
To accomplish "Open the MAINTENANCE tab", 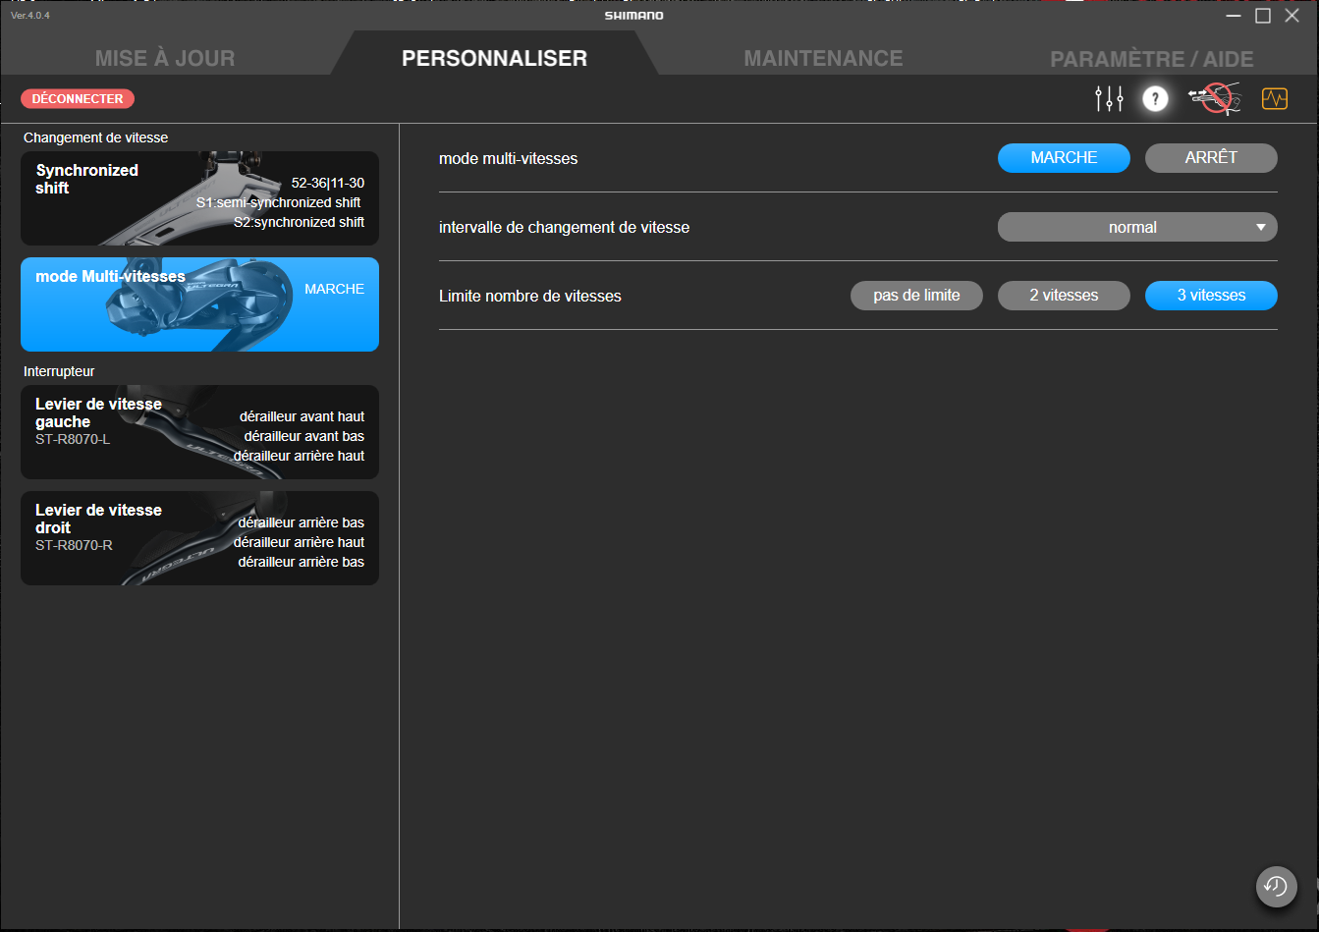I will point(823,58).
